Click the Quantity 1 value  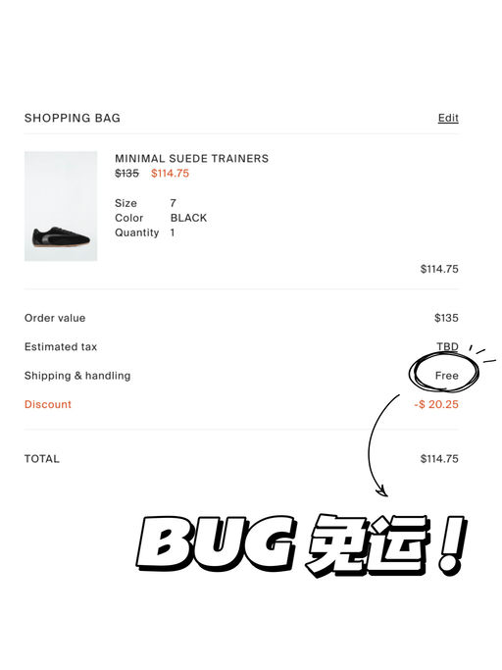(x=173, y=232)
